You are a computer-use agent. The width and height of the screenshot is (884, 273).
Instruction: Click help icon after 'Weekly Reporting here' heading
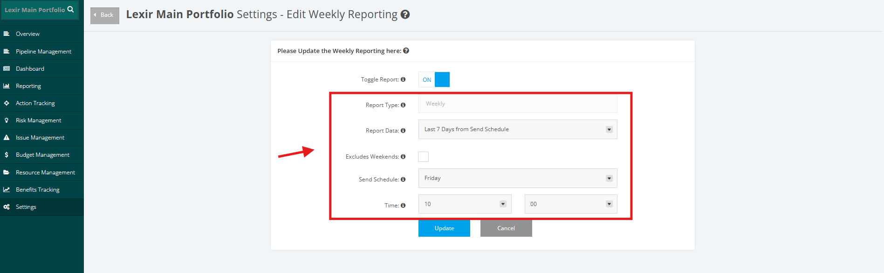coord(406,51)
